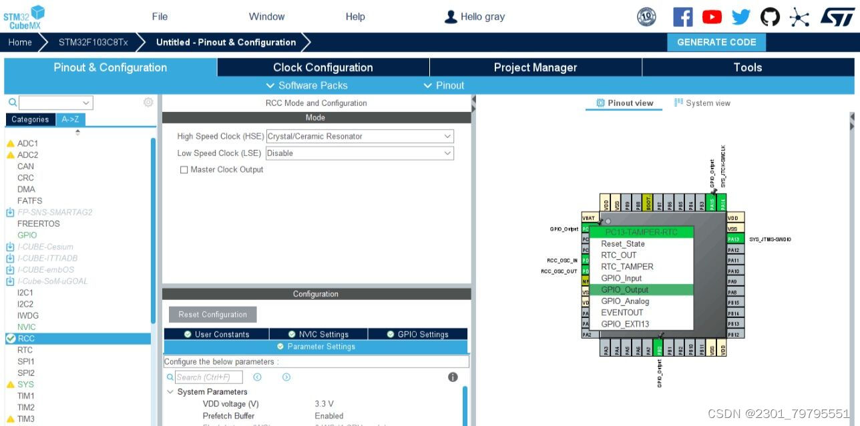Screen dimensions: 860x426
Task: Click download icon next to I-CUBE-embOS
Action: click(x=10, y=269)
